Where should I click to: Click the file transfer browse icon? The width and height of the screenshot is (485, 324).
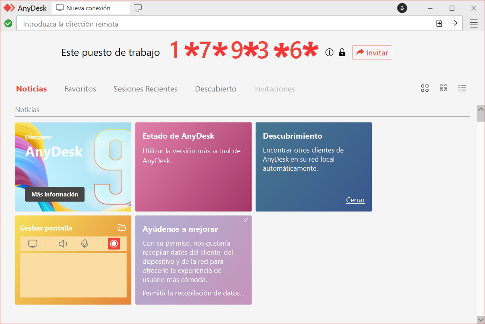click(439, 24)
